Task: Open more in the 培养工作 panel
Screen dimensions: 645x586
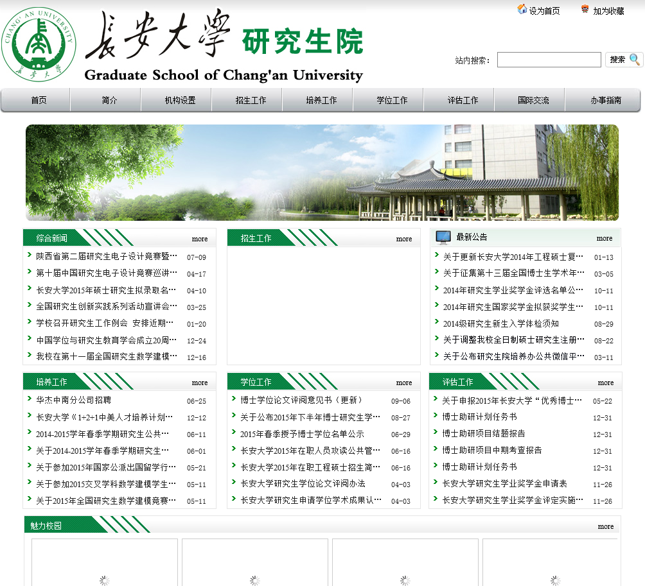Action: [200, 383]
